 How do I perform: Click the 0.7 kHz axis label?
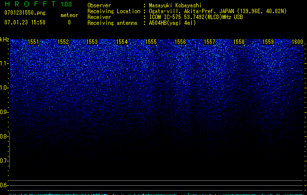(4, 161)
